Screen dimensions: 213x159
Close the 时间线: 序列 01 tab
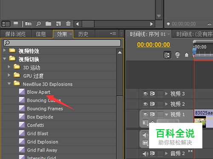[169, 34]
